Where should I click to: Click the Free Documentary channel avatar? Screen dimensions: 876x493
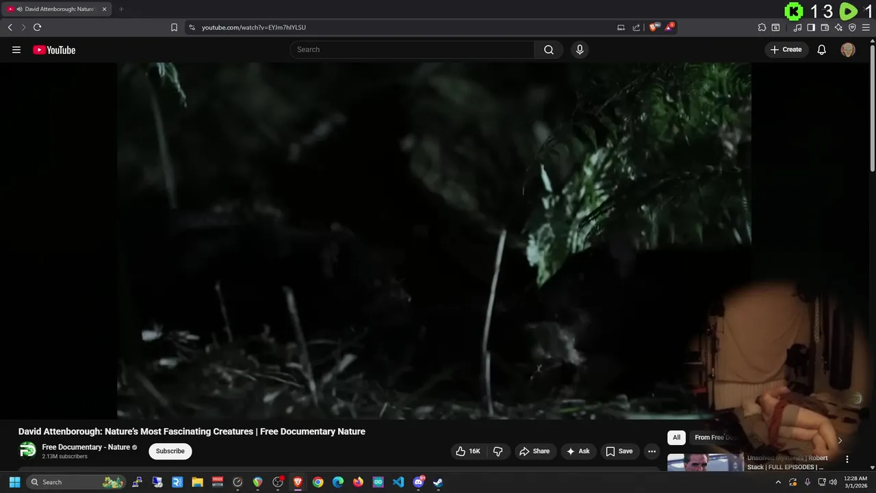click(27, 451)
